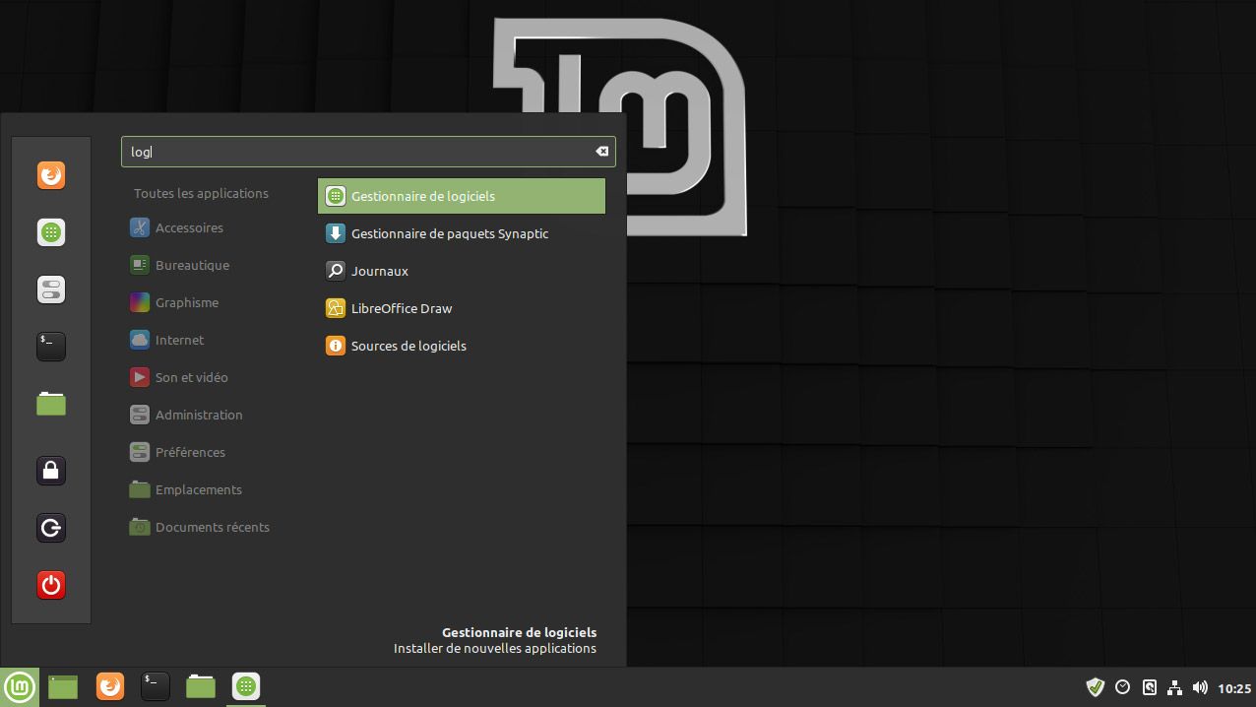The width and height of the screenshot is (1256, 707).
Task: Open Terminal from the bottom panel
Action: coord(156,686)
